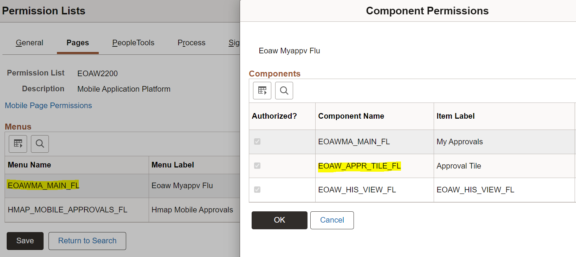This screenshot has width=576, height=257.
Task: Select the HMAP_MOBILE_APPROVALS_FL menu row
Action: [x=67, y=210]
